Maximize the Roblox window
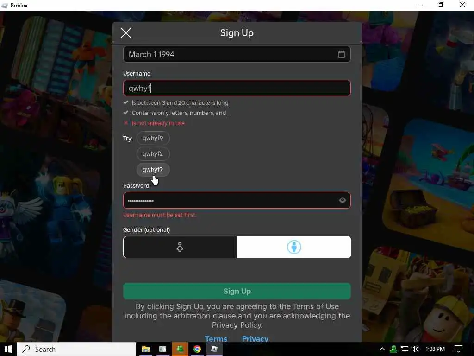The image size is (474, 356). click(441, 5)
